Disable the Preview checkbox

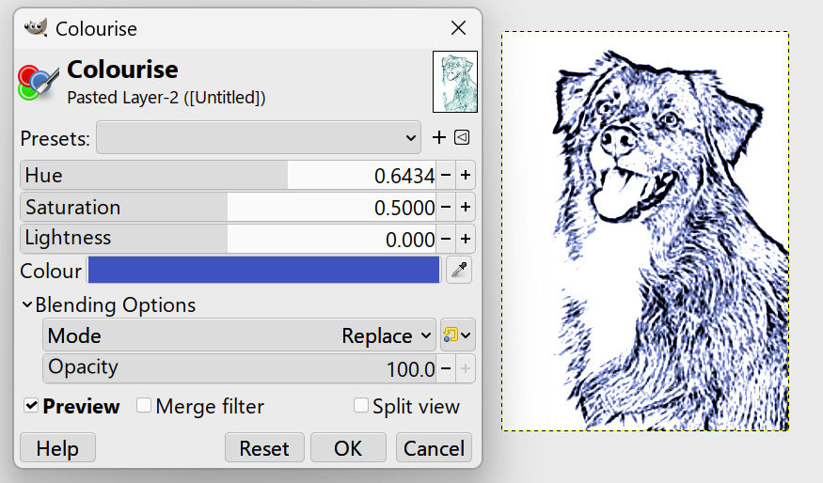pos(31,405)
